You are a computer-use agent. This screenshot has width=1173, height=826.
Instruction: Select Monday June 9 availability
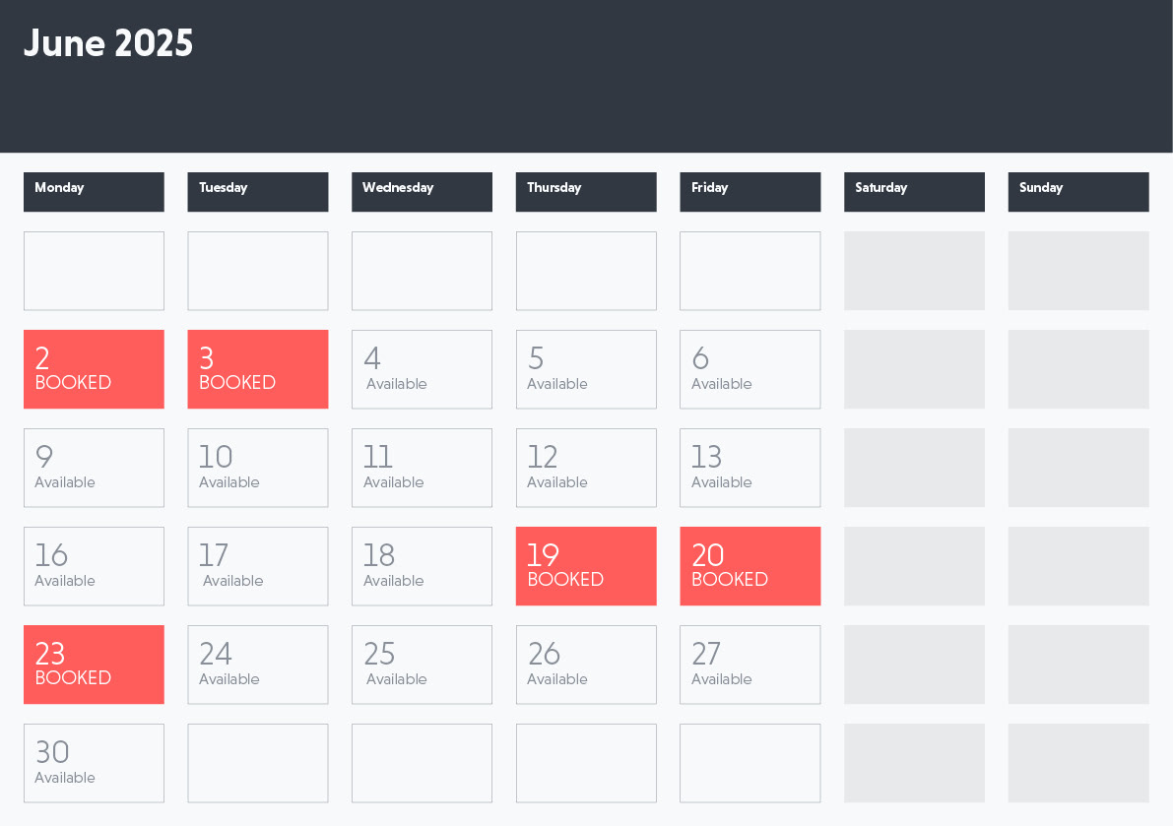coord(94,468)
